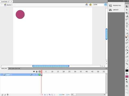Viewport: 129px width, 96px height.
Task: Toggle Layer 1 green outline square
Action: pos(40,75)
